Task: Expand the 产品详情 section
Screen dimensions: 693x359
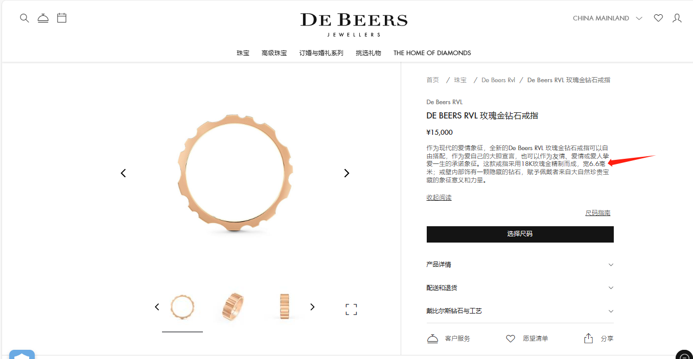Action: tap(520, 265)
